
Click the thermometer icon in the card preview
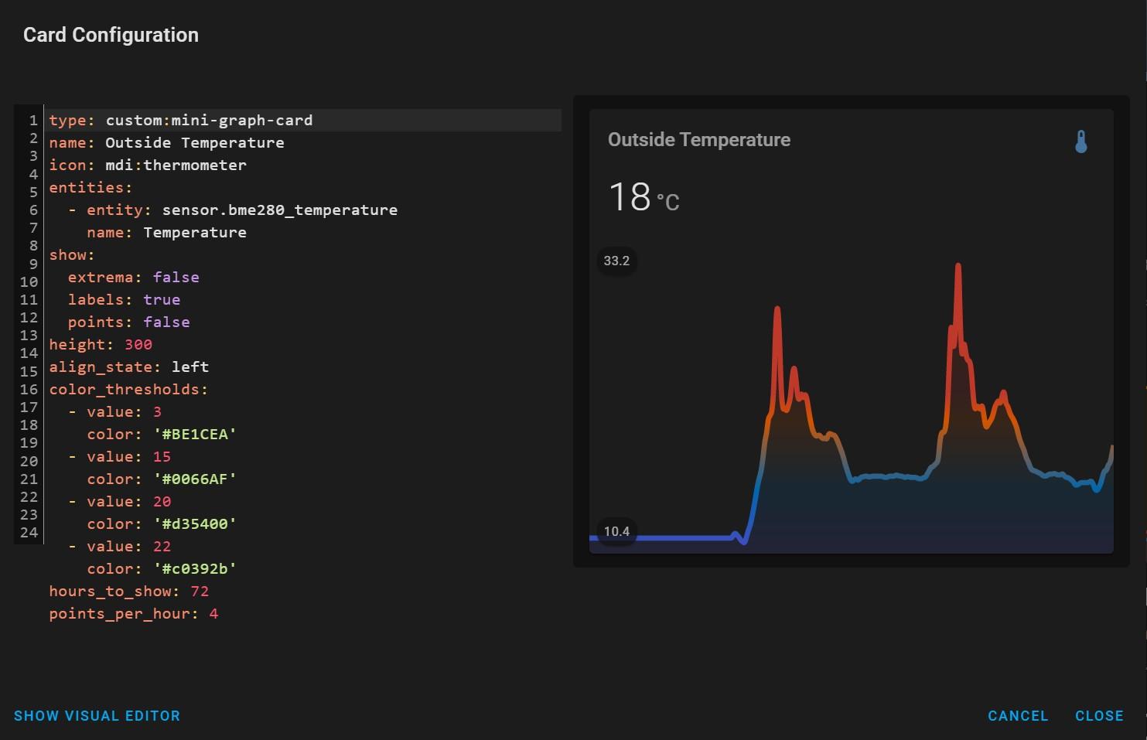pos(1080,142)
